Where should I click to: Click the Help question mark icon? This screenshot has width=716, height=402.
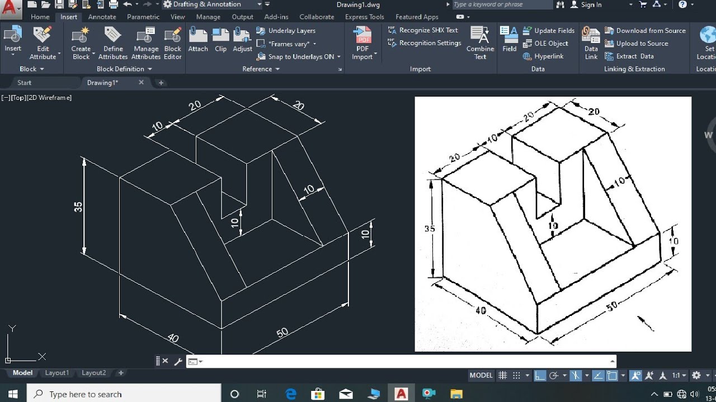pos(682,4)
